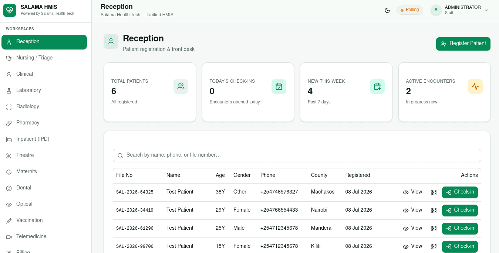The width and height of the screenshot is (499, 253).
Task: View patient SAL-2026-99706
Action: tap(412, 246)
